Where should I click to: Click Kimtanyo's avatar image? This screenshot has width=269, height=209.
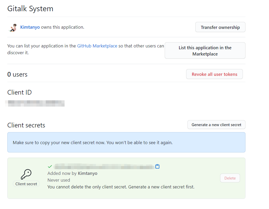coord(13,28)
